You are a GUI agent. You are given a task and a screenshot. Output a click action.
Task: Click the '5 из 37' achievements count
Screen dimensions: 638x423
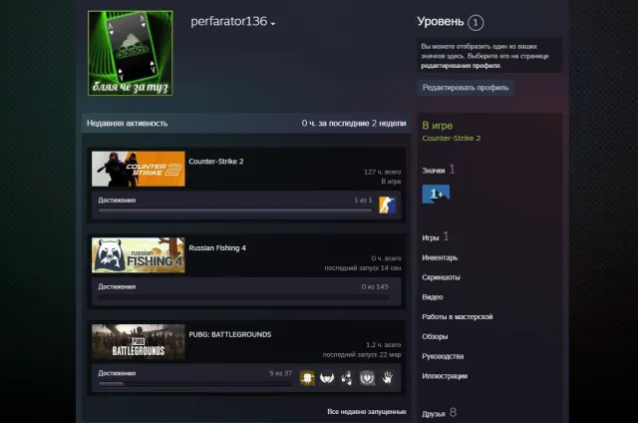coord(280,373)
